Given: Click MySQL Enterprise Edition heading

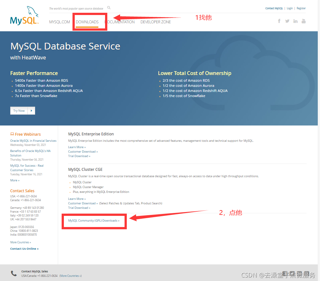Looking at the screenshot, I should pos(91,134).
